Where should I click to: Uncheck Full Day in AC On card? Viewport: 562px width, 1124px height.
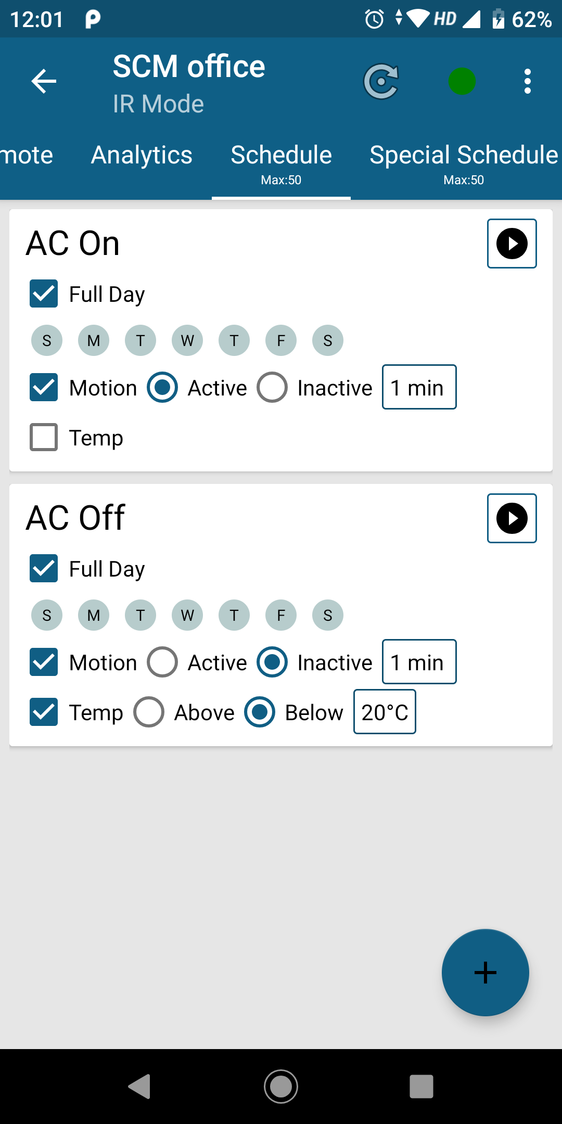[44, 293]
